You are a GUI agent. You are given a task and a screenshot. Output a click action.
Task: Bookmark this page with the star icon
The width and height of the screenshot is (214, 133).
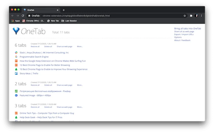pyautogui.click(x=185, y=16)
